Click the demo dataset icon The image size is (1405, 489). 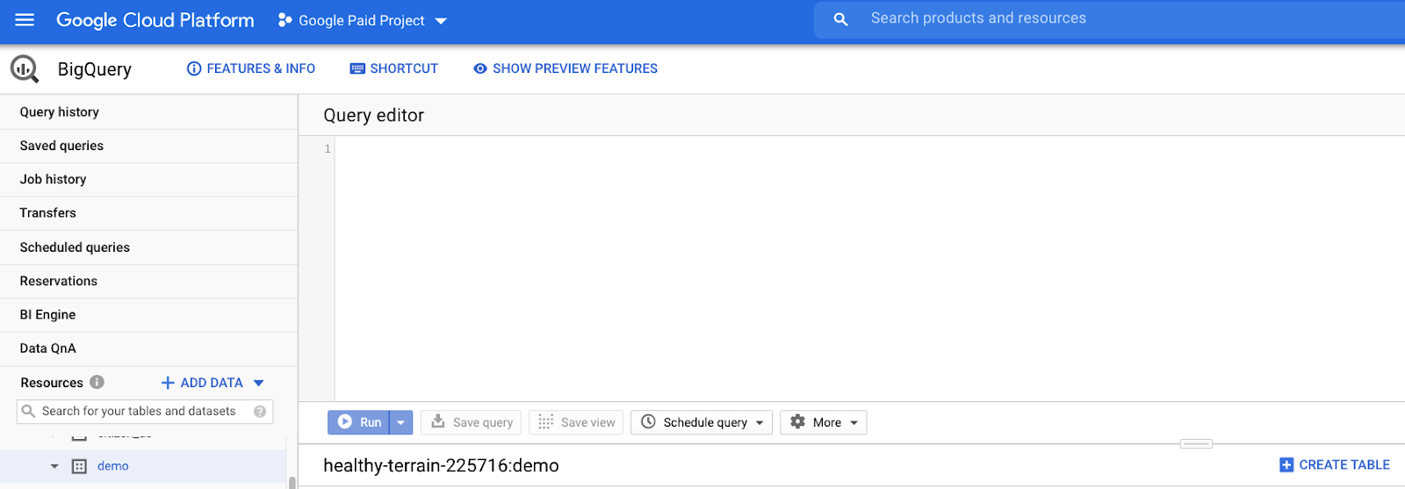[79, 466]
